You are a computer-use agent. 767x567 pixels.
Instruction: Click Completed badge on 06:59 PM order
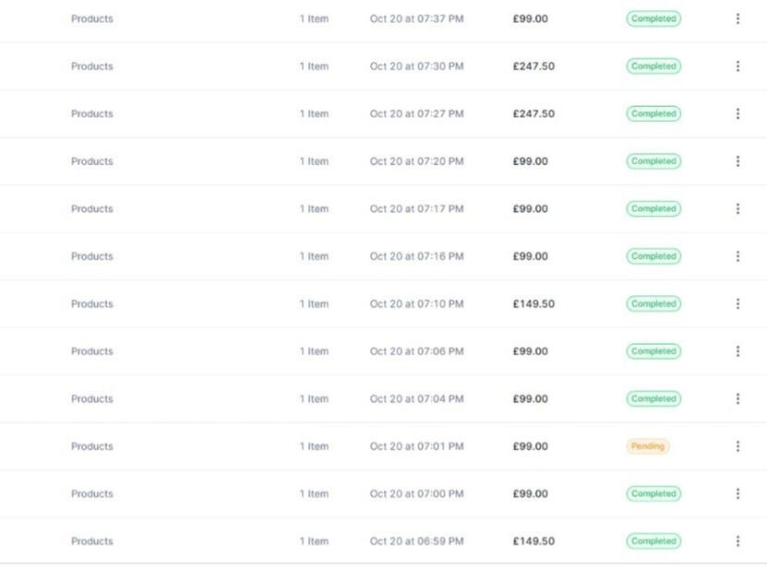[x=653, y=541]
